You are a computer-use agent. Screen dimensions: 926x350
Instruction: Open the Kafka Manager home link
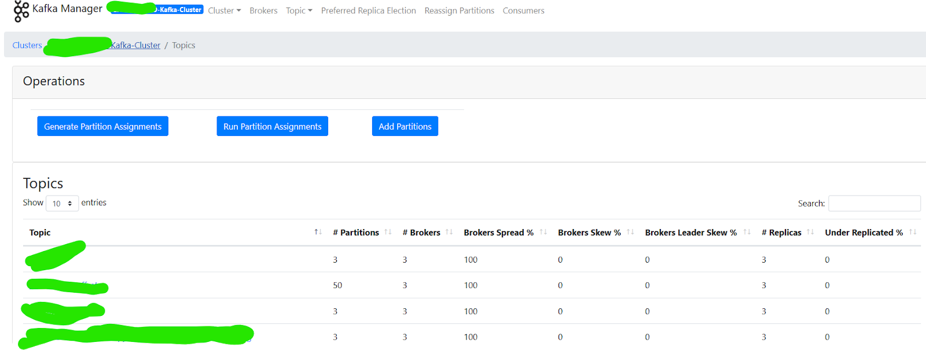67,9
